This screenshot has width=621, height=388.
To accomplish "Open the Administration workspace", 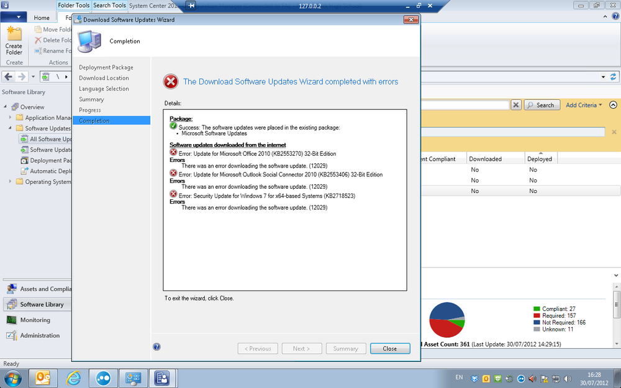I will point(40,335).
